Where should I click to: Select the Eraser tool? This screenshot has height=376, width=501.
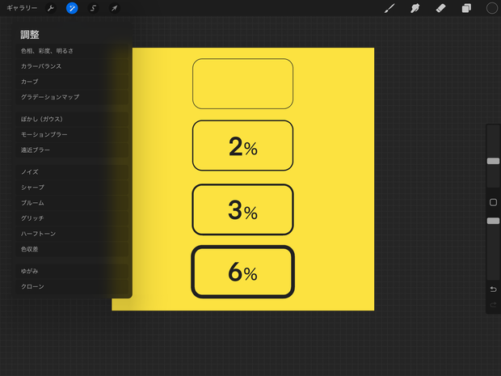click(440, 8)
